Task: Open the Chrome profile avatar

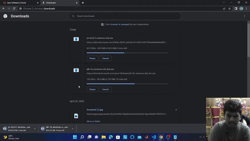Action: pos(241,9)
